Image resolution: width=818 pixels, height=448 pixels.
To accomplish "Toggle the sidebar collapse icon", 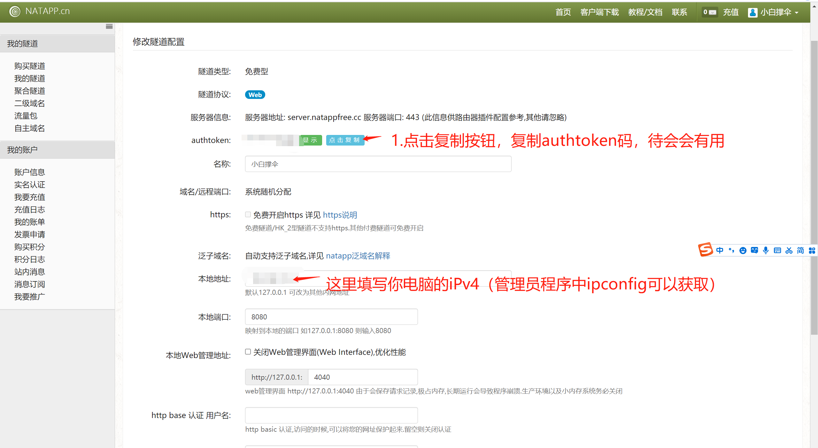I will [109, 26].
